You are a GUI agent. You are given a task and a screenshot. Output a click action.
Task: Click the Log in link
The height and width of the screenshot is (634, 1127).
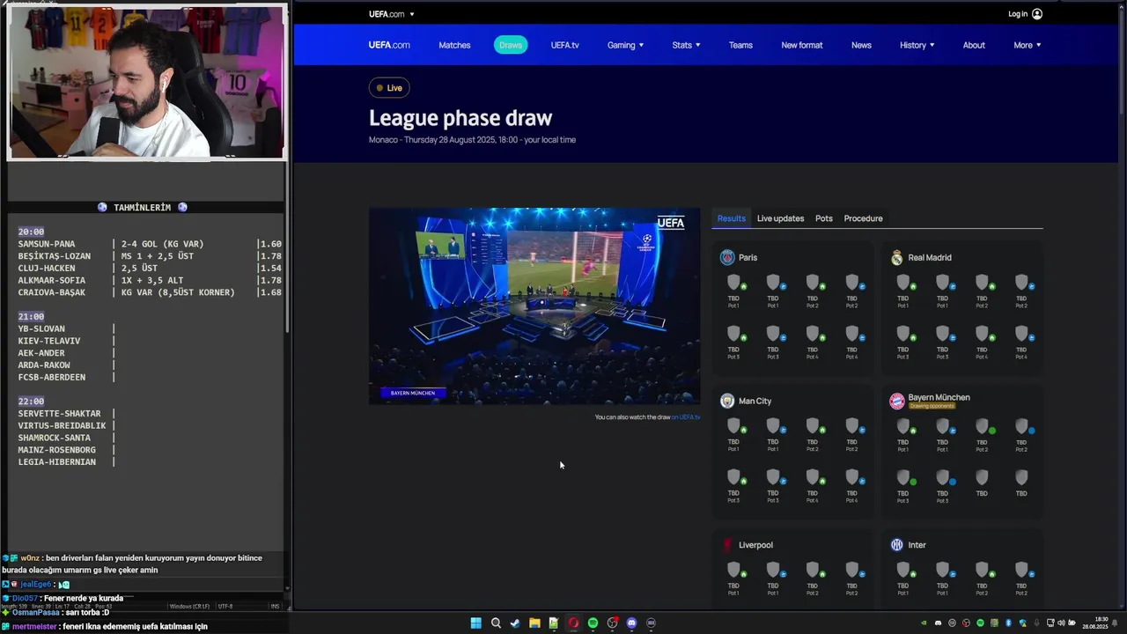pyautogui.click(x=1018, y=14)
